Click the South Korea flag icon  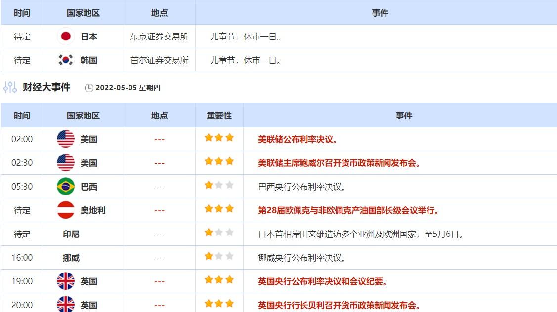66,60
